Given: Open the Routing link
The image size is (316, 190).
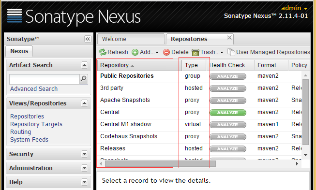Looking at the screenshot, I should point(20,132).
